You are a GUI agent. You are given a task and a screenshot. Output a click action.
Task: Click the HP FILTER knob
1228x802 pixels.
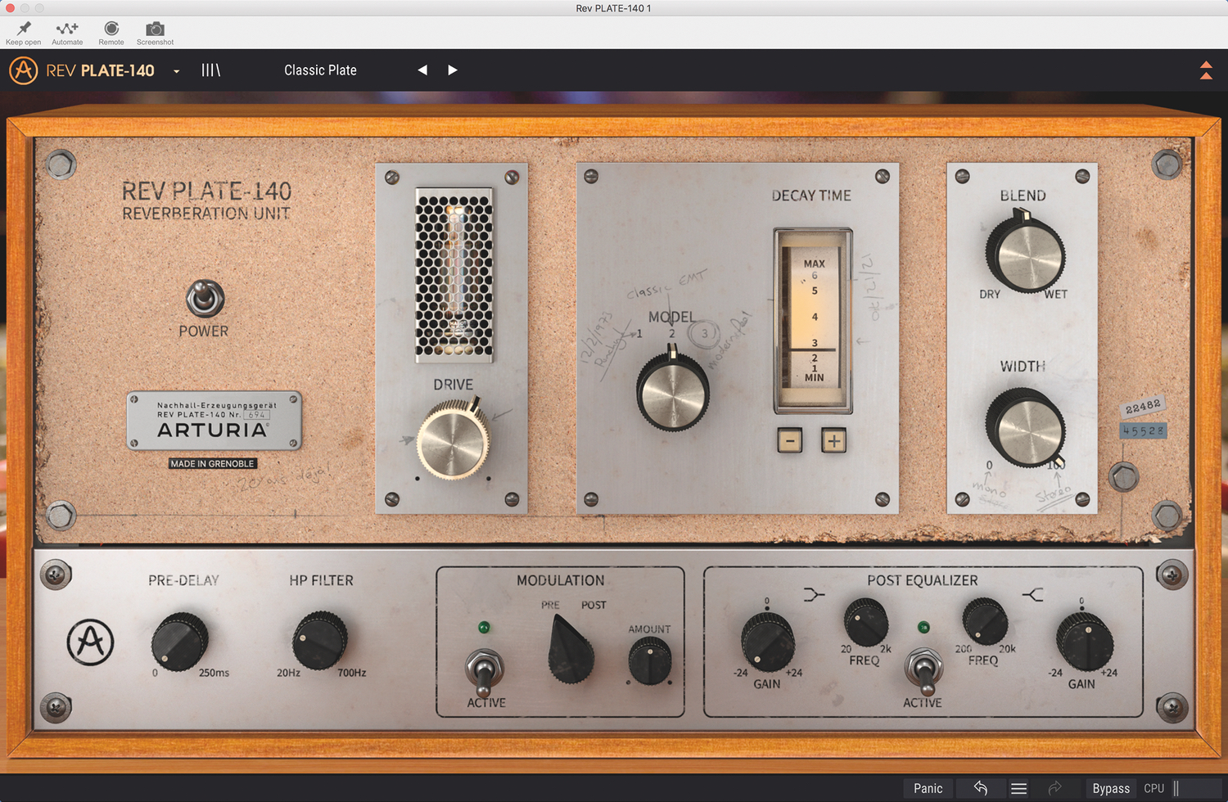tap(320, 641)
